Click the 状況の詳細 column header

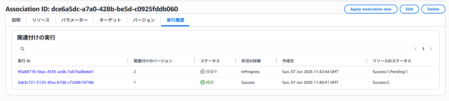251,61
